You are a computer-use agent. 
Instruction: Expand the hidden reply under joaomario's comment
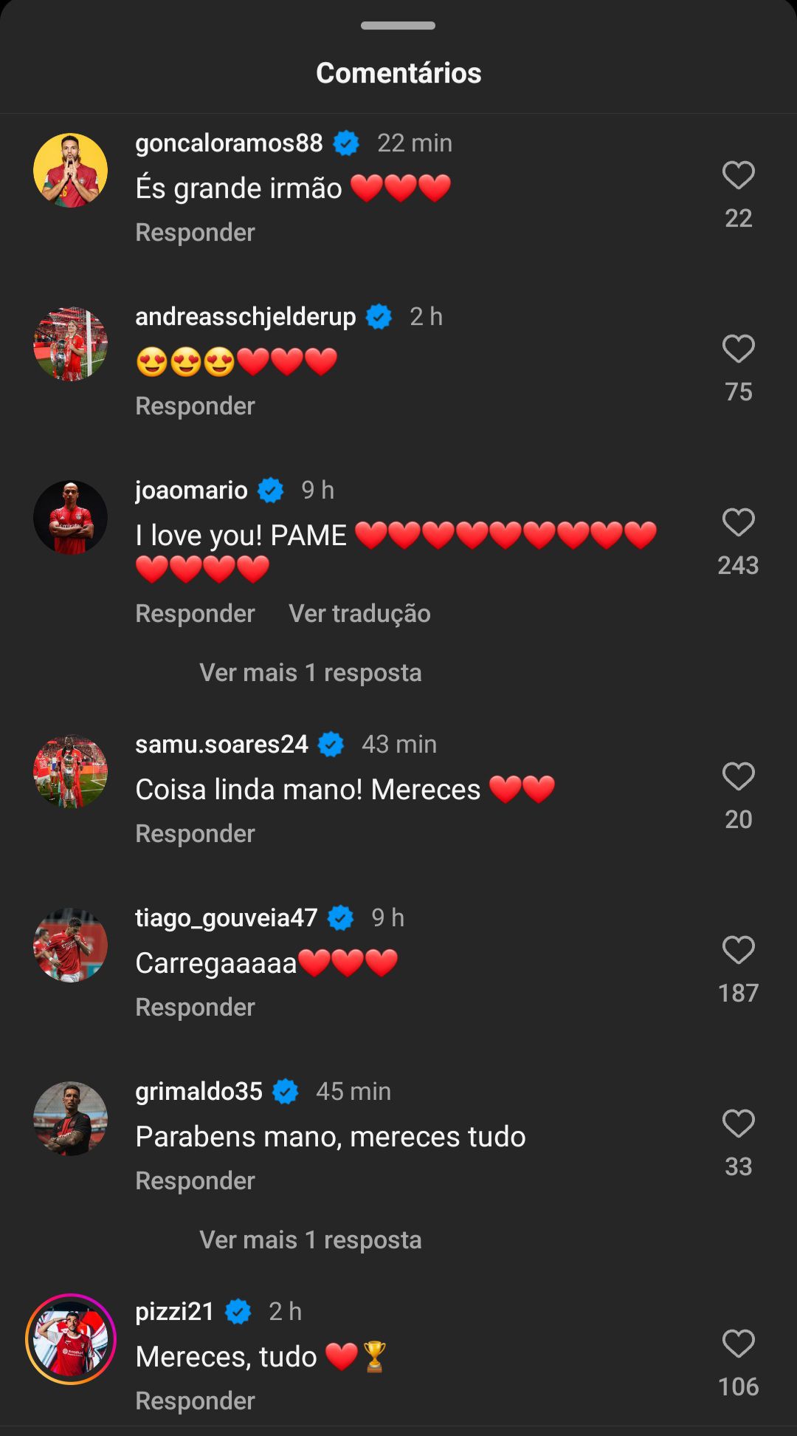click(310, 673)
